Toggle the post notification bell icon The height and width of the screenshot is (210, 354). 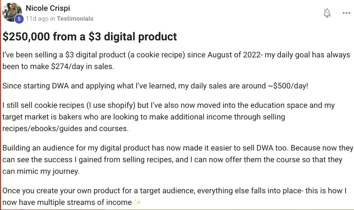click(327, 13)
